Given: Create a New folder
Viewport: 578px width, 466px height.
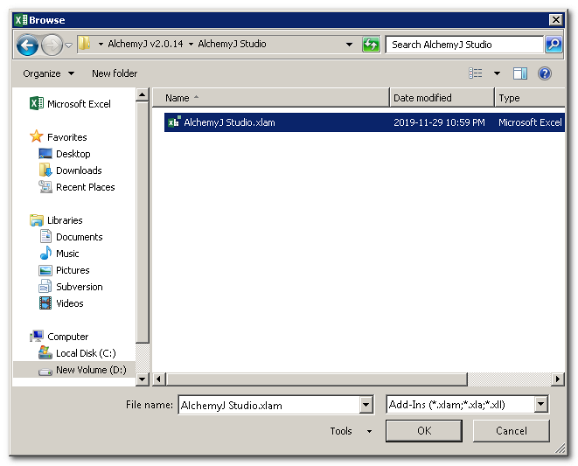Looking at the screenshot, I should [x=115, y=73].
